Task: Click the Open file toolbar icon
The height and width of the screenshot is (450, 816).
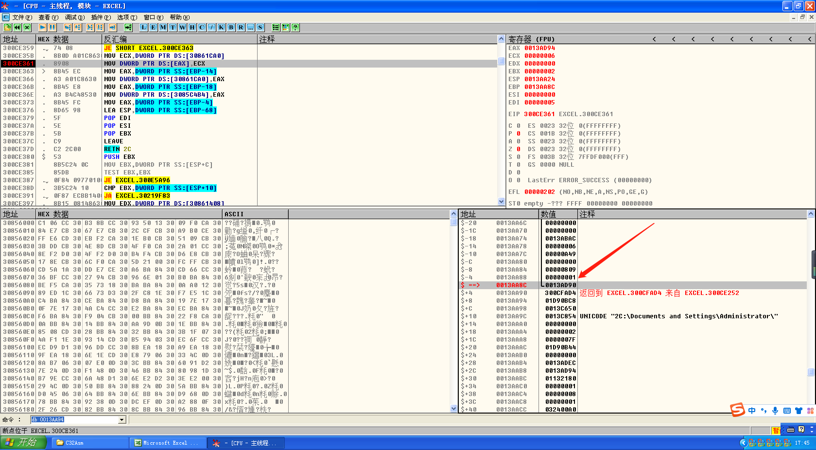Action: point(7,28)
